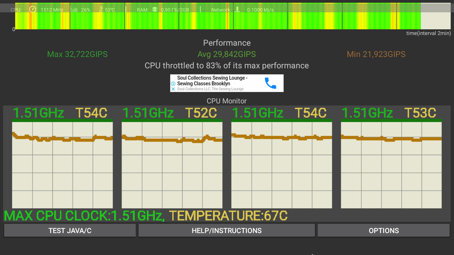This screenshot has width=454, height=255.
Task: Open HELP/INSTRUCTIONS
Action: [x=226, y=231]
